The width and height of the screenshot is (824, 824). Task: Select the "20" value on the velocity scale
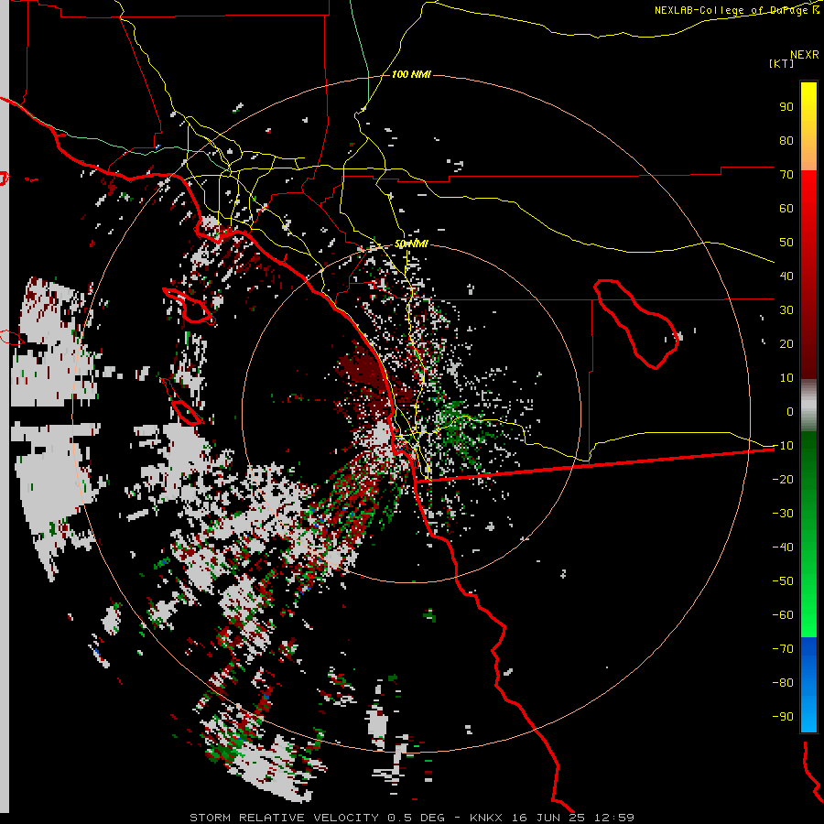pos(786,343)
